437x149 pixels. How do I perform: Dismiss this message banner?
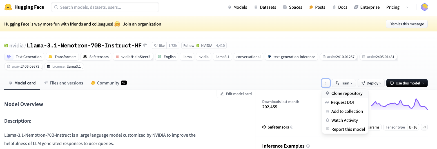coord(407,24)
